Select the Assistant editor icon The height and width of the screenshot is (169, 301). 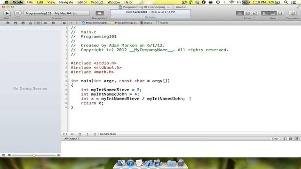click(x=247, y=13)
